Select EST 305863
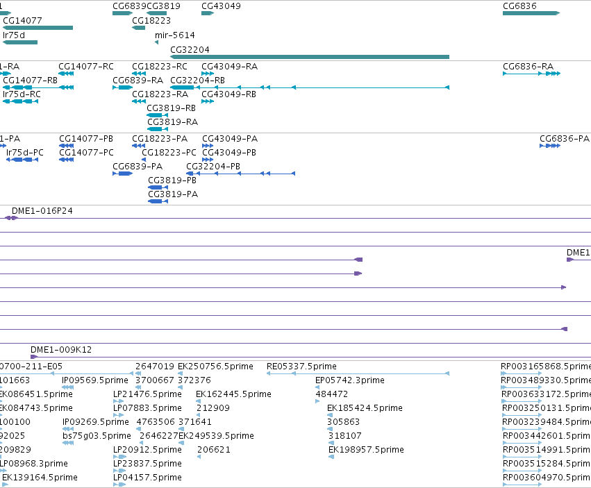591x488 pixels. pos(330,429)
